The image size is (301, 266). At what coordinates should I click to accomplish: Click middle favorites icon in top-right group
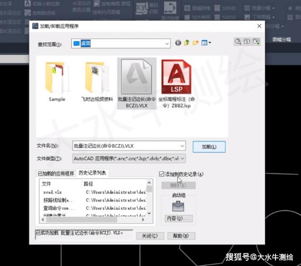click(x=247, y=41)
